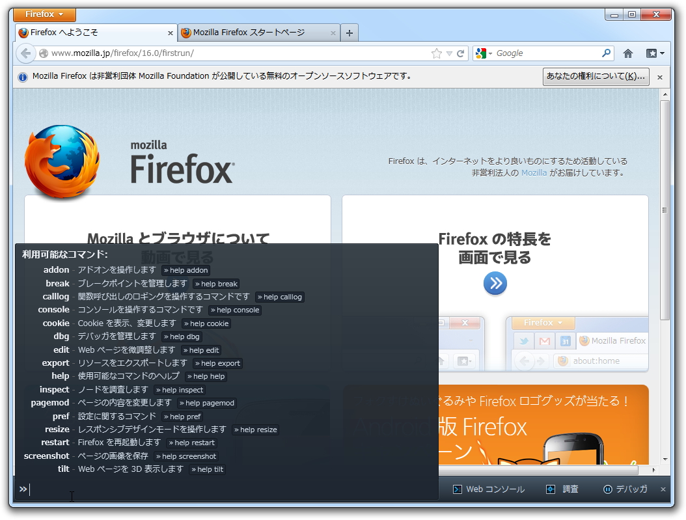Click the Back navigation arrow
Screen dimensions: 686x520
25,53
